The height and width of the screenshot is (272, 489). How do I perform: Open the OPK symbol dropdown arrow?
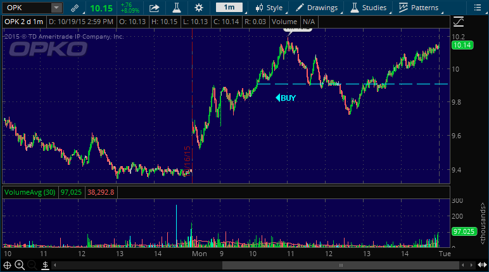click(x=56, y=8)
